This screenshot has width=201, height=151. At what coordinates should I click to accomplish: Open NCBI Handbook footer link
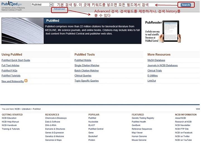pos(9,125)
